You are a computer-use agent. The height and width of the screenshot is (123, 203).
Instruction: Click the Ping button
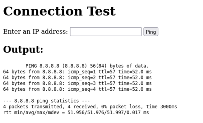(151, 32)
